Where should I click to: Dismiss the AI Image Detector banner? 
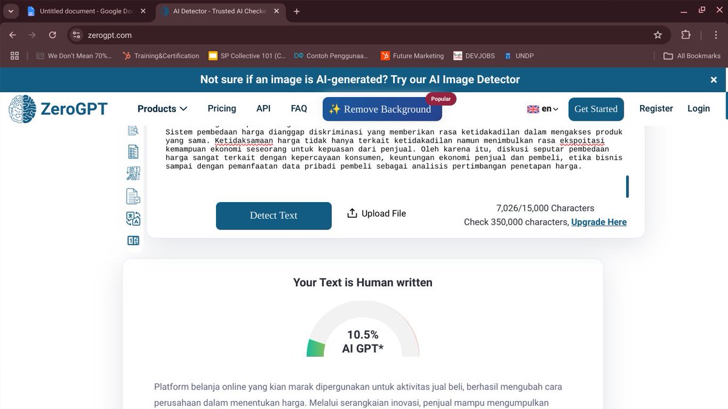tap(713, 79)
